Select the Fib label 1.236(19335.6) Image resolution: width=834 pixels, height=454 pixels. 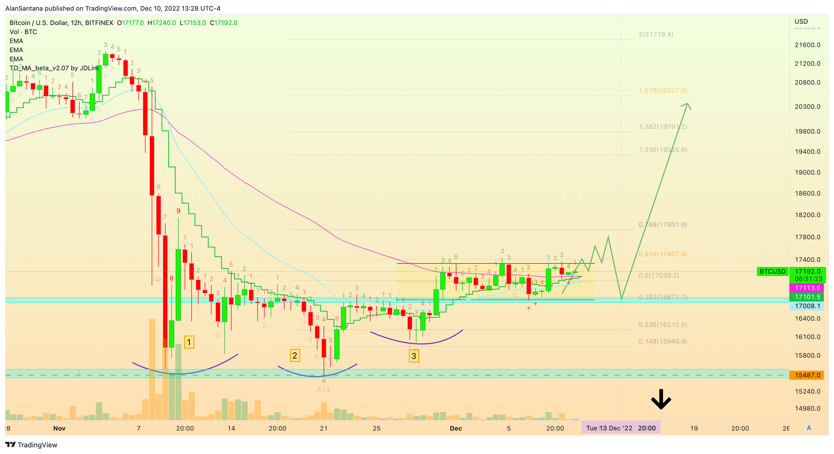click(663, 150)
